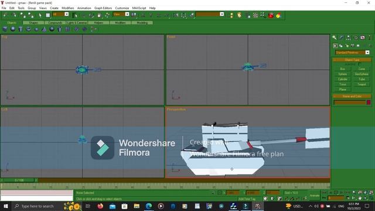Viewport: 375px width, 211px height.
Task: Toggle the AutoGrid checkbox
Action: (x=359, y=64)
